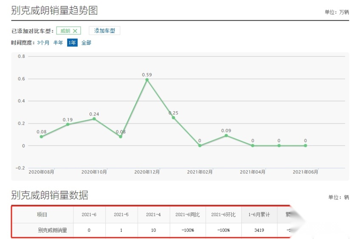The height and width of the screenshot is (239, 362).
Task: Select the 全部 time range
Action: (x=86, y=43)
